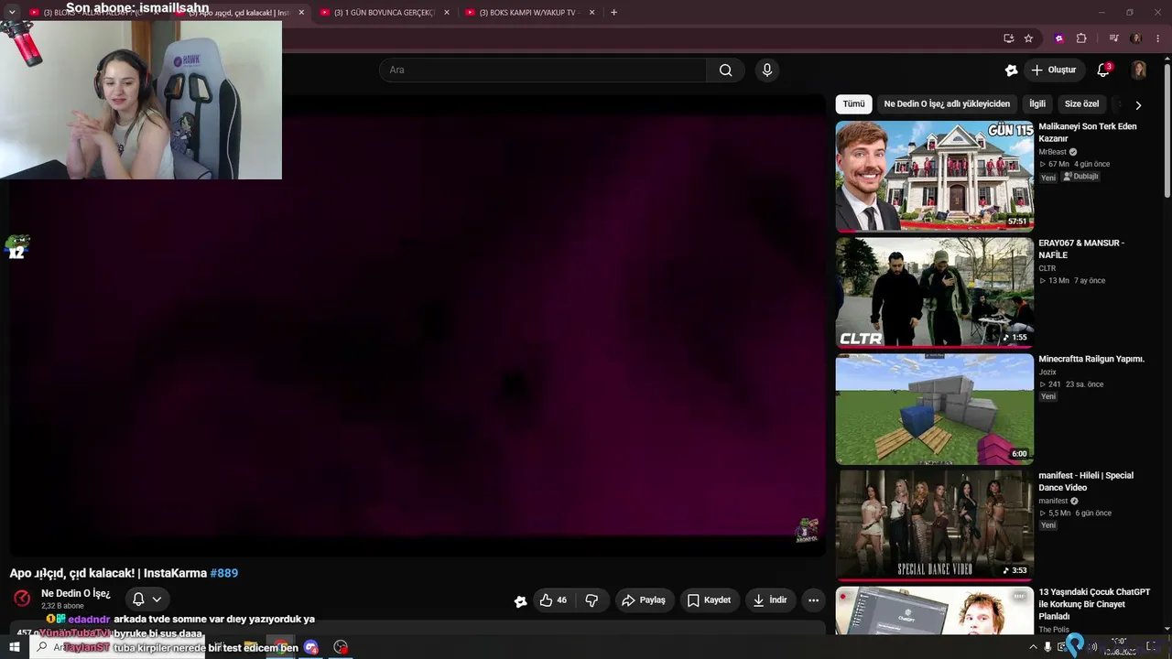Click the YouTube search magnifier button
Image resolution: width=1172 pixels, height=659 pixels.
click(x=725, y=70)
